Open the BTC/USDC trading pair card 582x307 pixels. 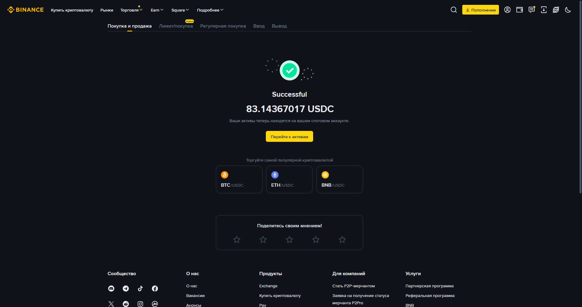(x=239, y=179)
